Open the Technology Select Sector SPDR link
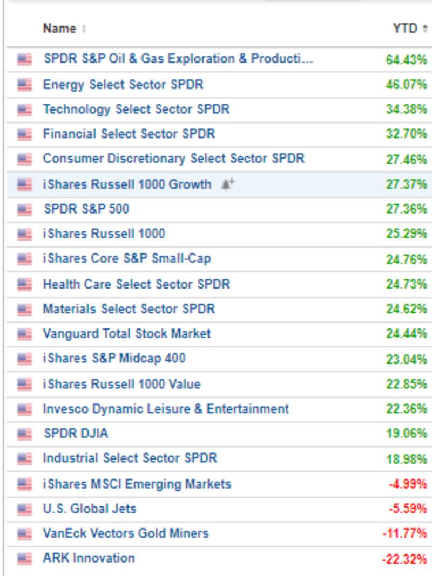 (136, 109)
